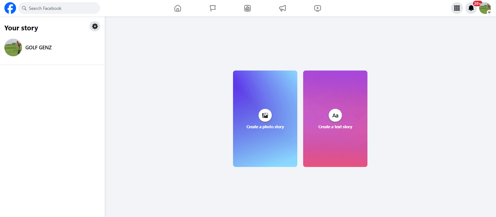Open the Video tab icon
The height and width of the screenshot is (217, 496).
tap(317, 8)
